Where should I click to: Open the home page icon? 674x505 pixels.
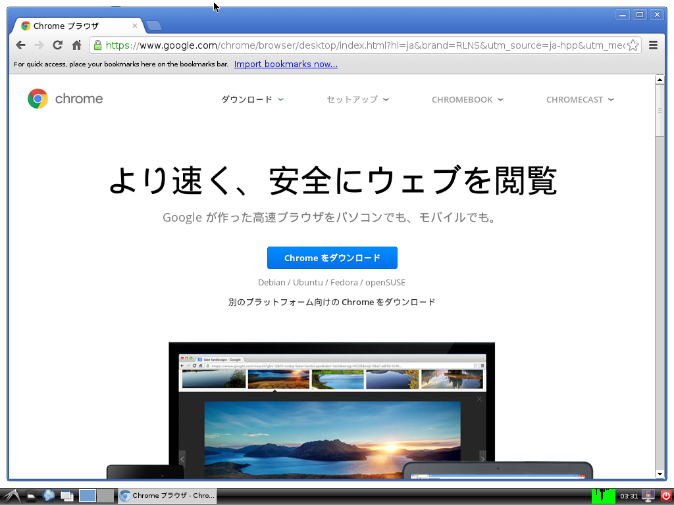pyautogui.click(x=76, y=45)
